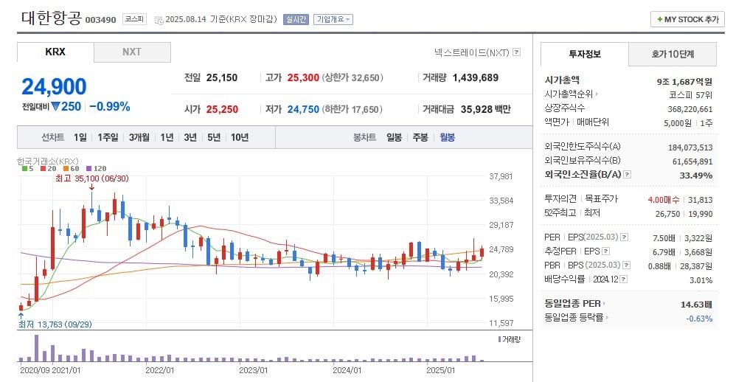The width and height of the screenshot is (733, 382).
Task: Click the 실시간 button
Action: (x=296, y=19)
